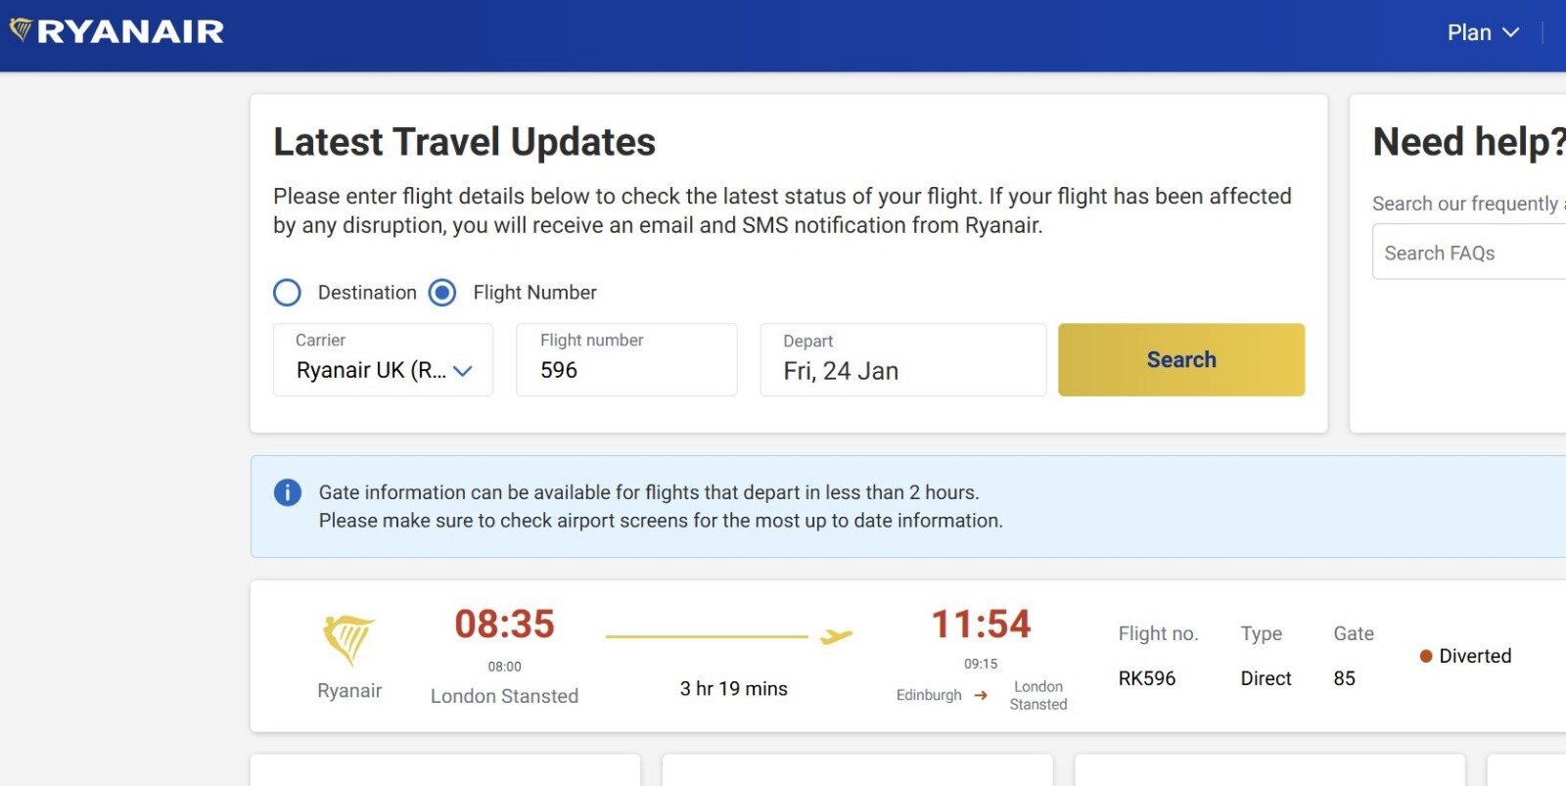Open the Plan navigation menu
This screenshot has height=786, width=1566.
point(1469,32)
